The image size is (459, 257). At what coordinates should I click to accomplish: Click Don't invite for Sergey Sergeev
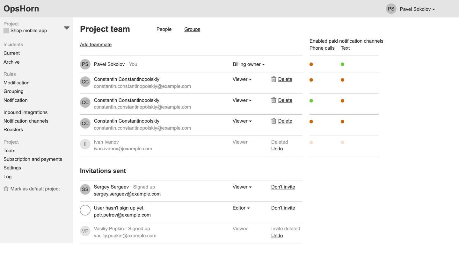tap(283, 187)
